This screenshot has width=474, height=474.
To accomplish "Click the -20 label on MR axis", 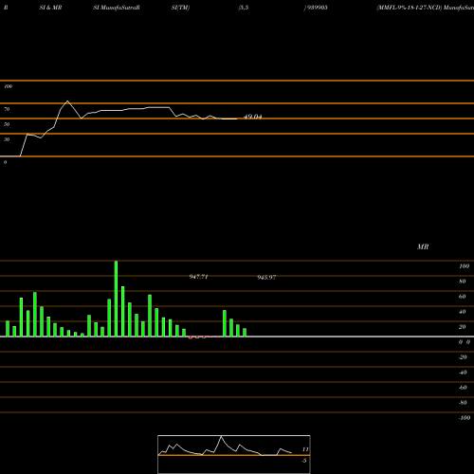I will pos(463,357).
